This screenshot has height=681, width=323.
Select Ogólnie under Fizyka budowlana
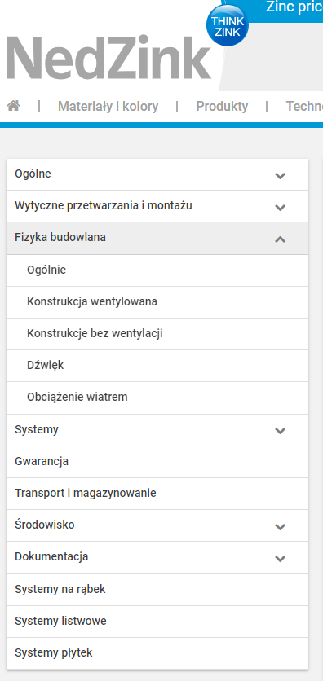pyautogui.click(x=157, y=270)
